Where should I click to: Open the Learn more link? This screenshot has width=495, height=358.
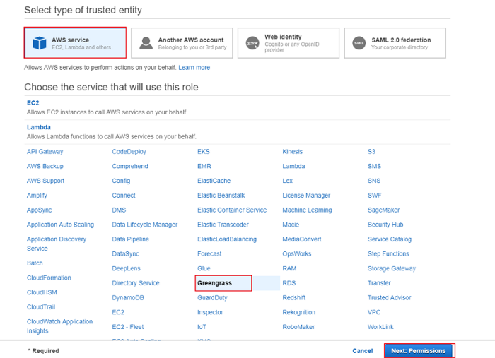[194, 68]
